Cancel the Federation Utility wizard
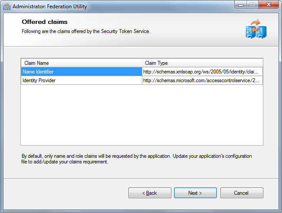 (242, 193)
